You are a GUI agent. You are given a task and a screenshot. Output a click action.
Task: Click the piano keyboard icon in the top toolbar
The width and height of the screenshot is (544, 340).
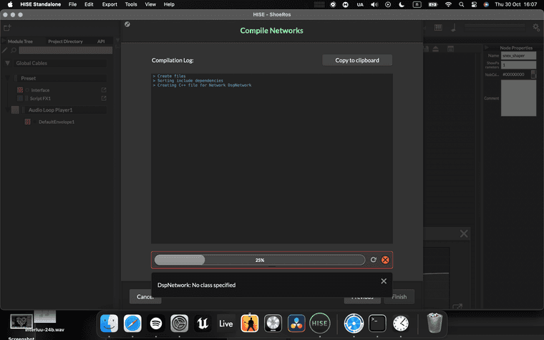pos(438,27)
